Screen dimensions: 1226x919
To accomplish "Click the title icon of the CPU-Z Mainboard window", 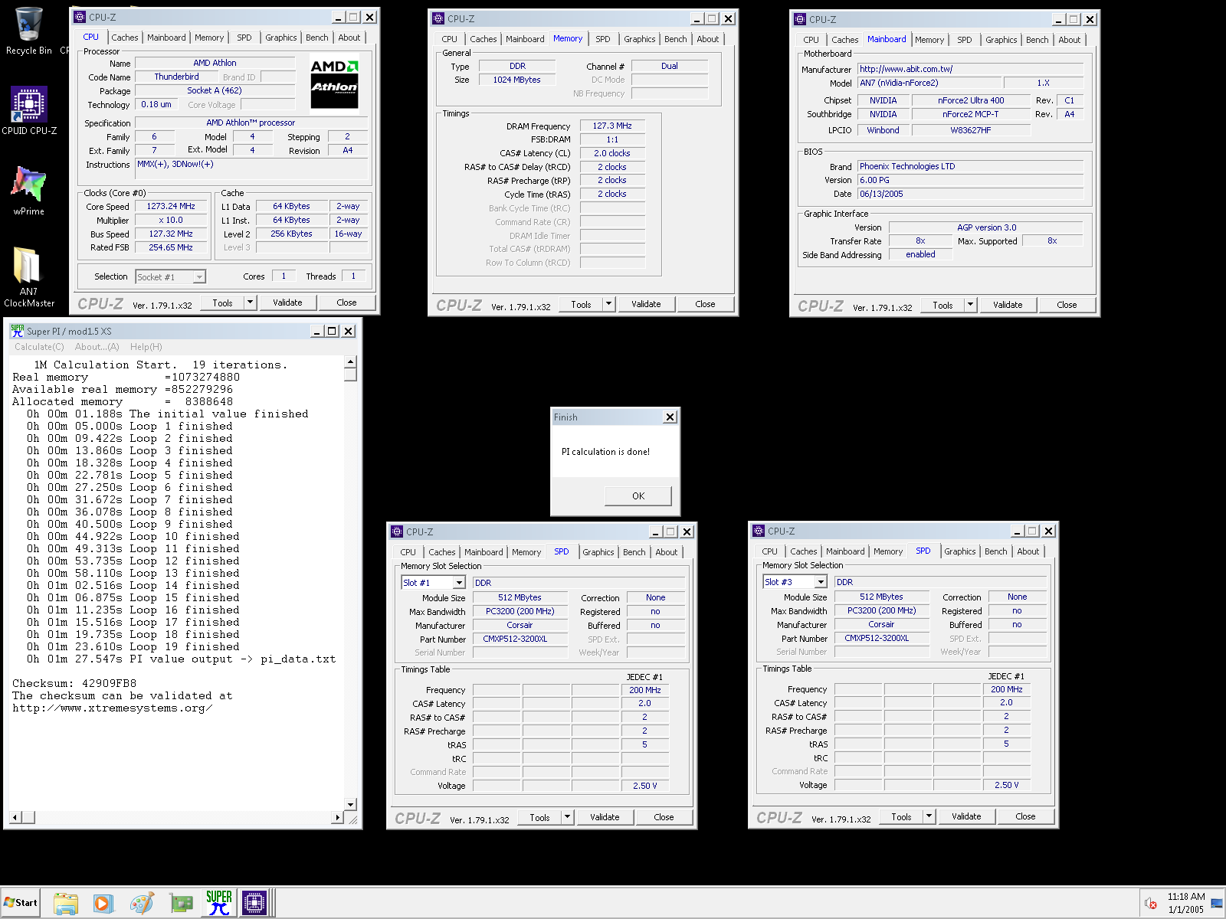I will (800, 19).
